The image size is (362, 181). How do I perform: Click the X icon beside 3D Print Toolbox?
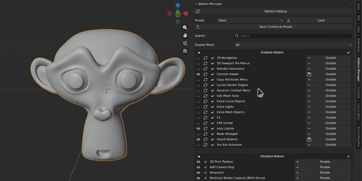205,162
